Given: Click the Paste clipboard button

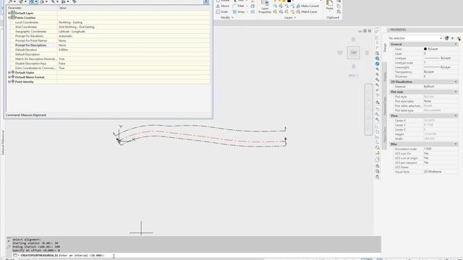Looking at the screenshot, I should point(330,6).
